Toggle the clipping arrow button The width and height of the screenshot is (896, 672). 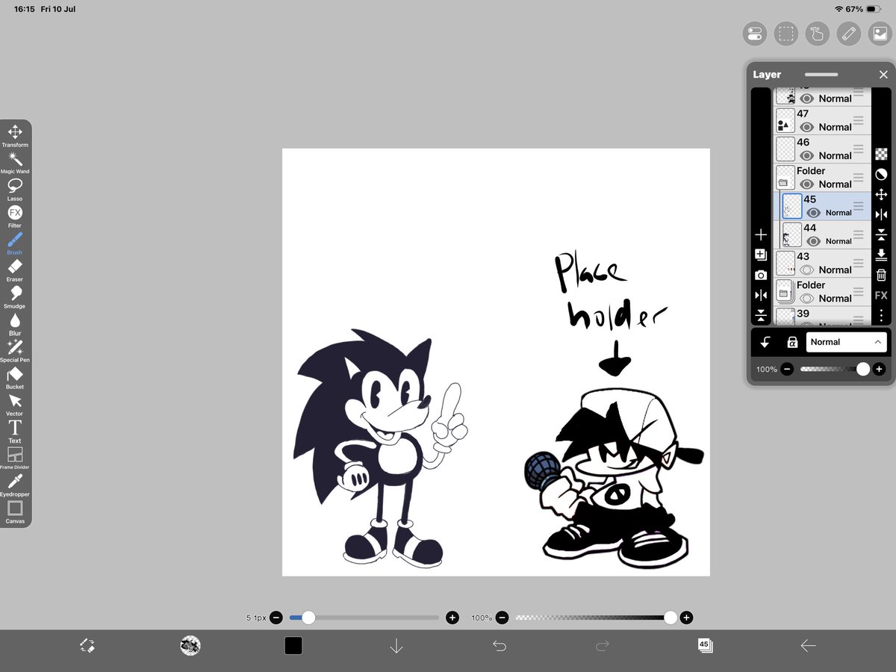[x=765, y=342]
